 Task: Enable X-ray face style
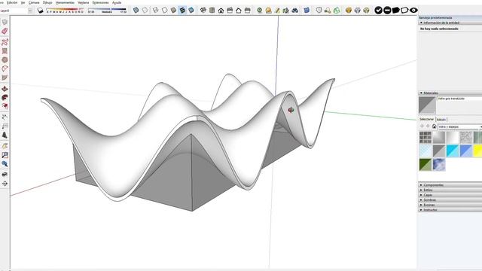coord(136,11)
